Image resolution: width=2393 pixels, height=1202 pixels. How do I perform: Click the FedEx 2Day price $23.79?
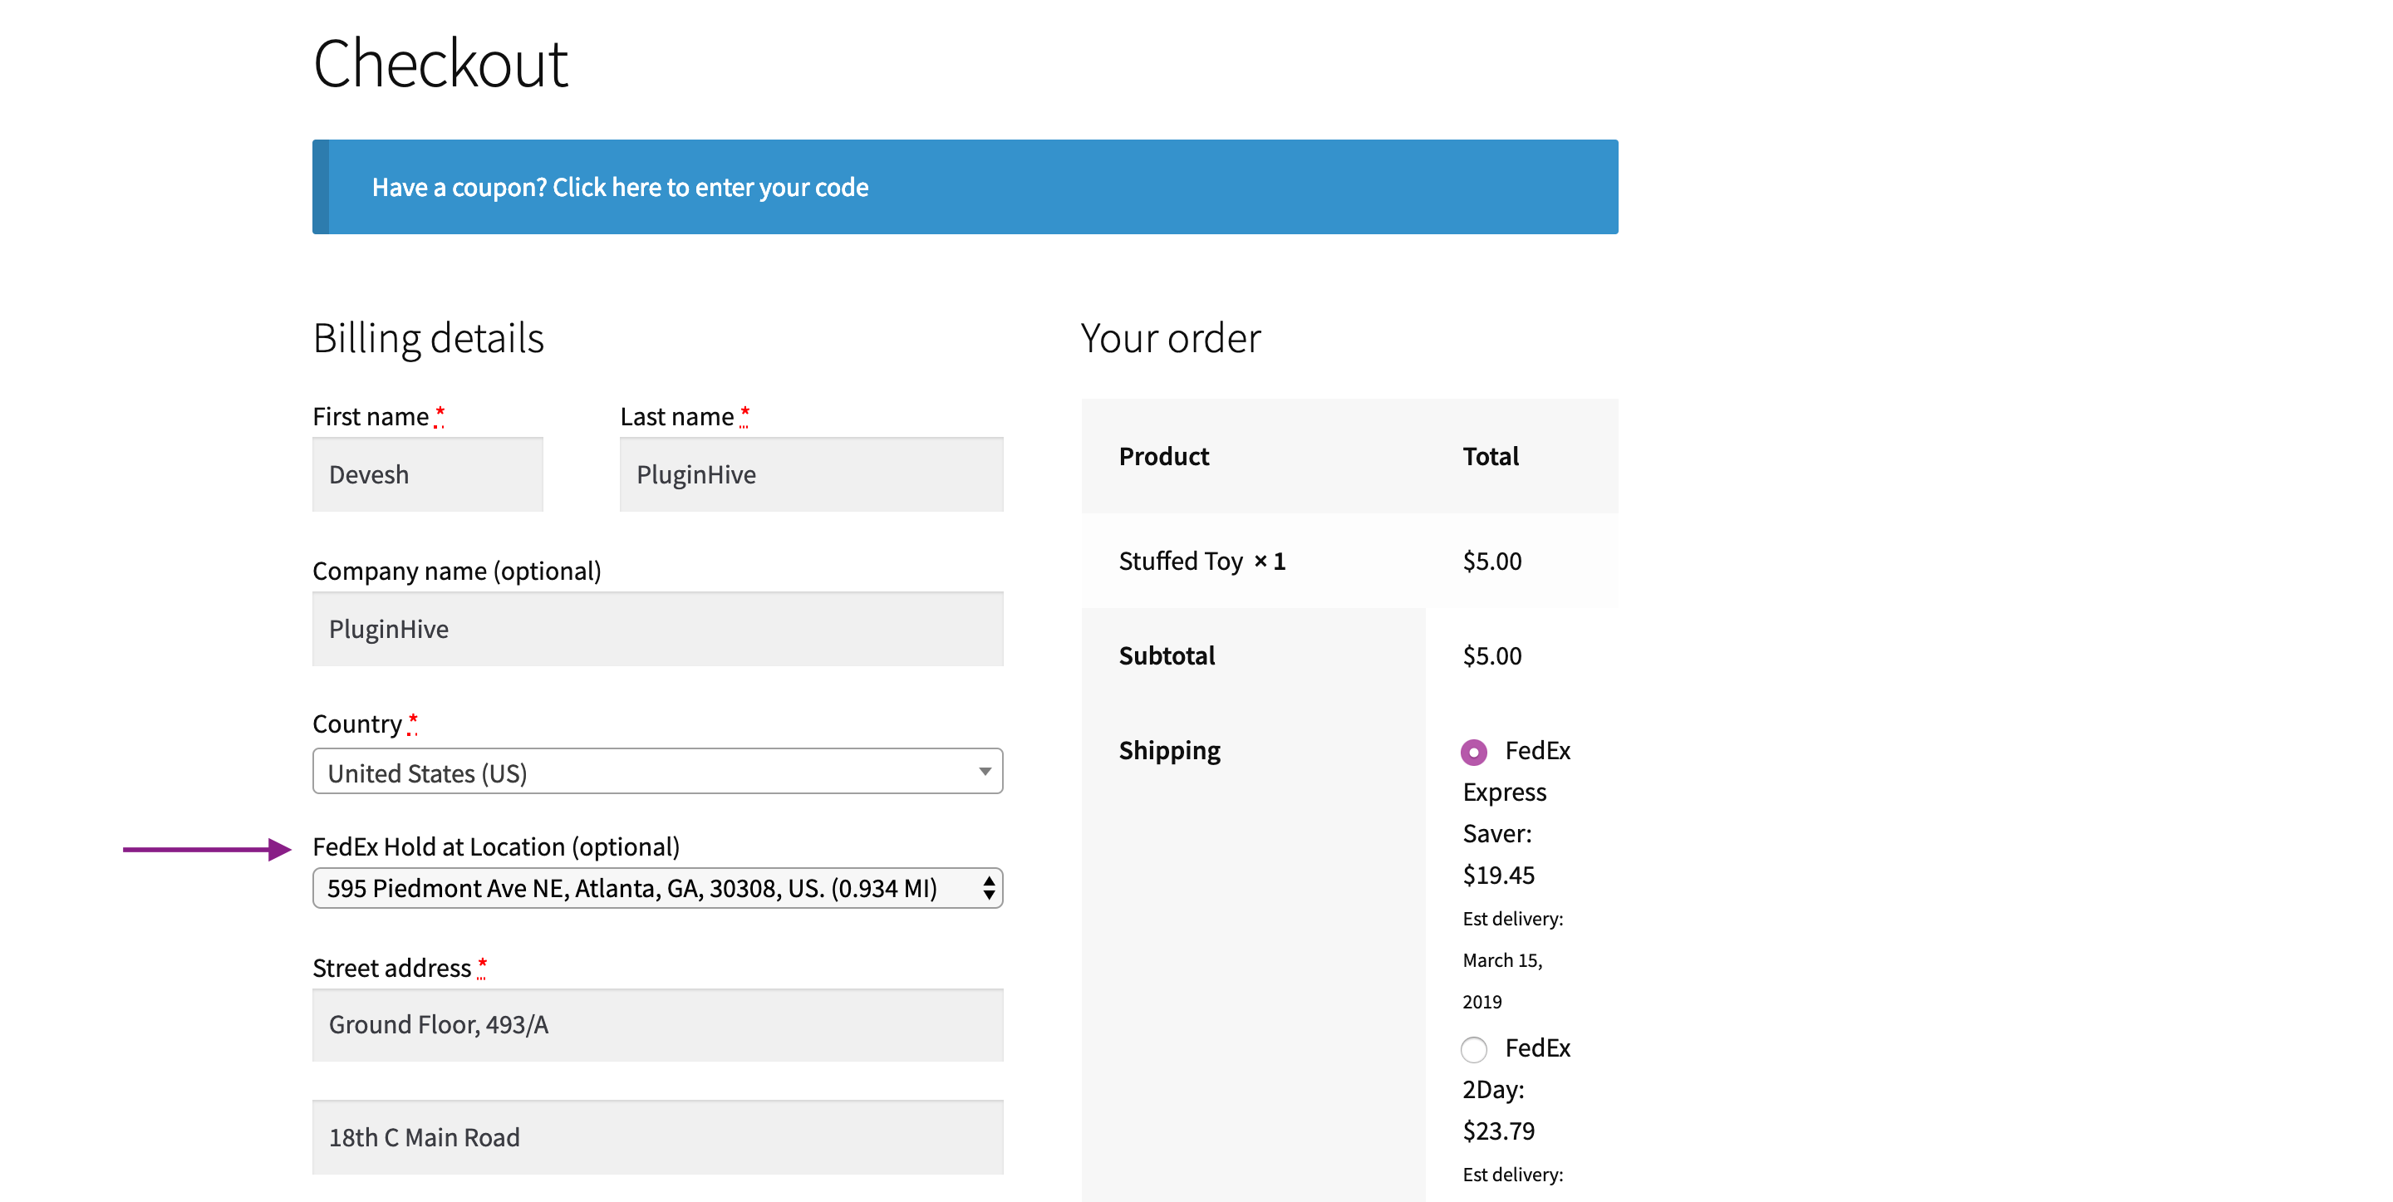(1498, 1131)
